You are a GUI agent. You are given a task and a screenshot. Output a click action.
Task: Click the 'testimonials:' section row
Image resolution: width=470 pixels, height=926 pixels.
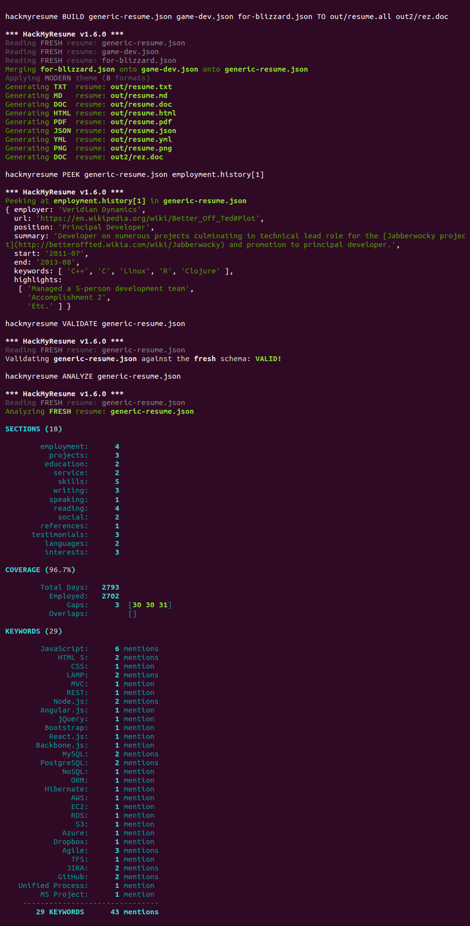point(76,535)
